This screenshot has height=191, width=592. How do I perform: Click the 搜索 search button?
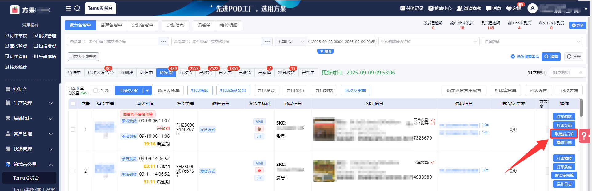(551, 57)
